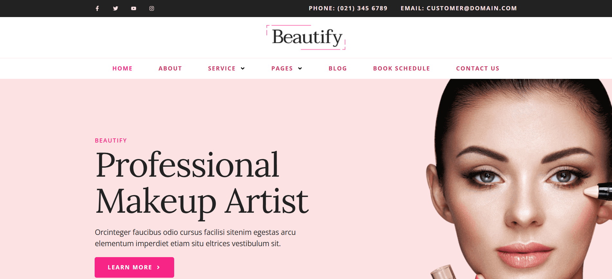
Task: Expand the Pages dropdown chevron
Action: [x=300, y=69]
